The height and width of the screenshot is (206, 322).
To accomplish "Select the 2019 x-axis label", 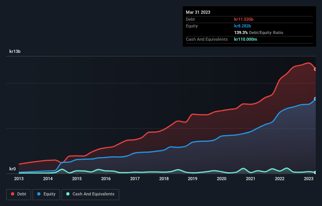I will click(x=193, y=179).
